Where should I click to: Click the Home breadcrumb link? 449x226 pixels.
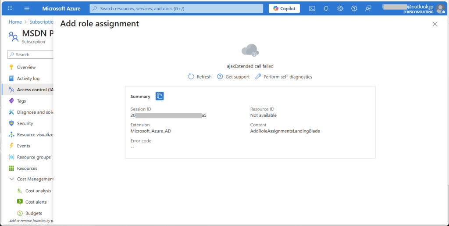point(15,22)
